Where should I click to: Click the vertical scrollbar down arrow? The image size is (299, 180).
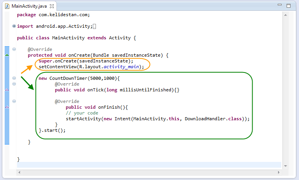285,166
